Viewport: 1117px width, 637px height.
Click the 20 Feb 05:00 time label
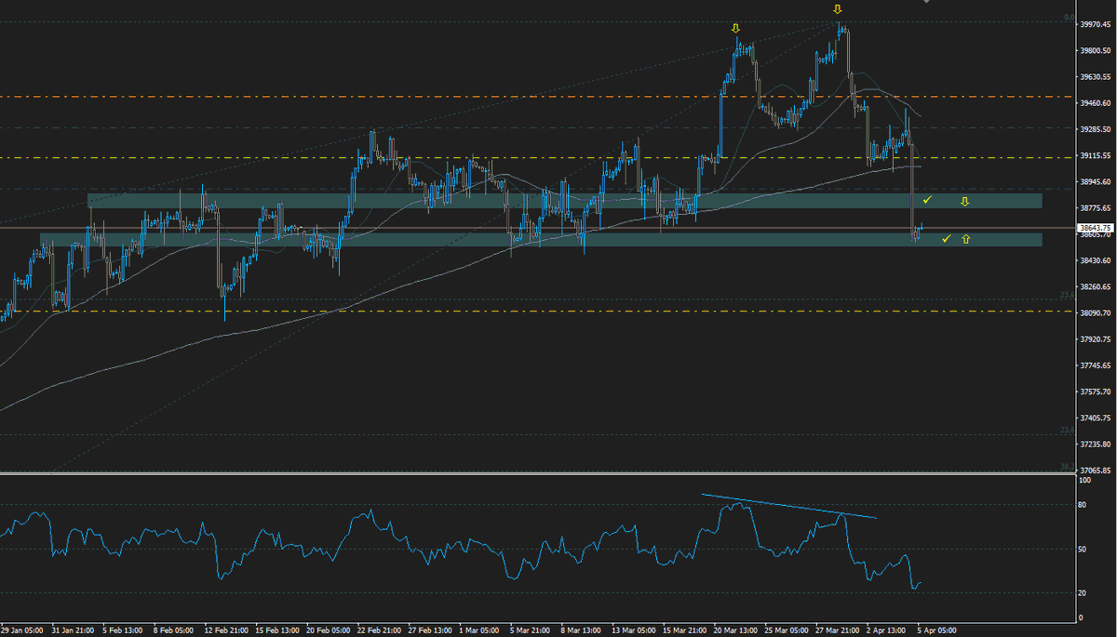(327, 630)
